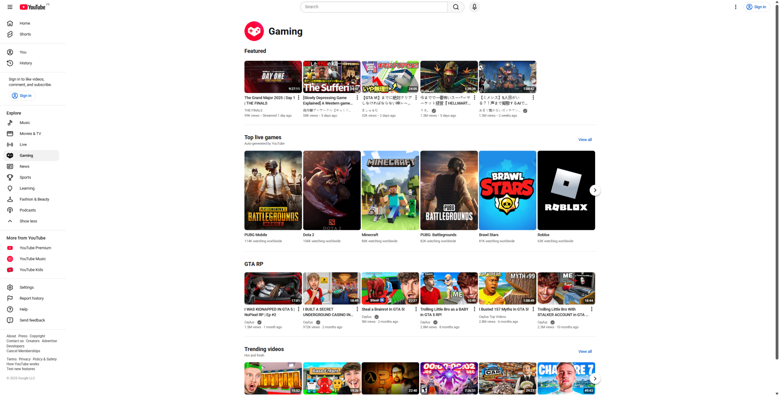Open the Live section
The image size is (779, 396).
pyautogui.click(x=22, y=145)
